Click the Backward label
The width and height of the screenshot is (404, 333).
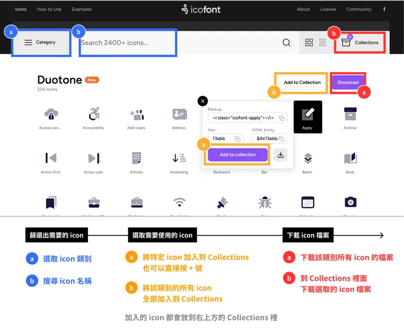click(x=222, y=172)
